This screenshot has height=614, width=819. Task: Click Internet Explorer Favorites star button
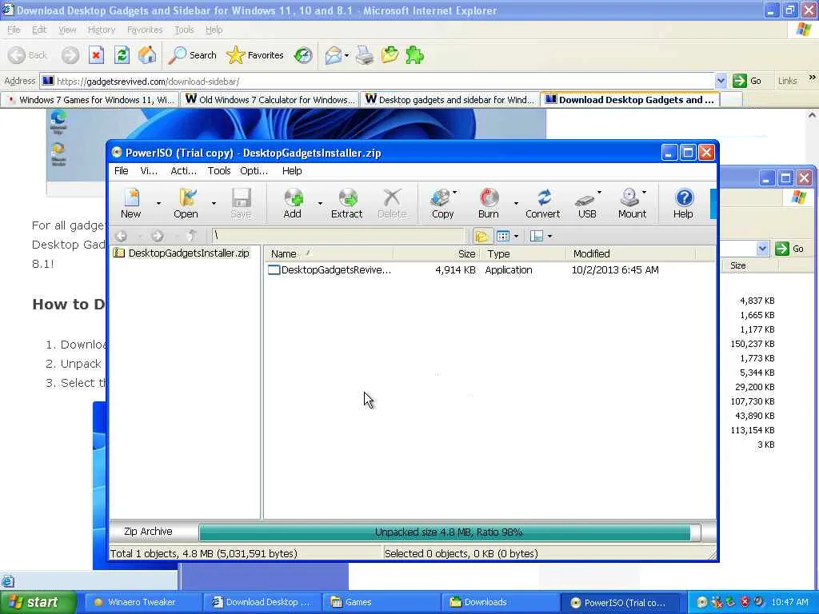pos(255,55)
